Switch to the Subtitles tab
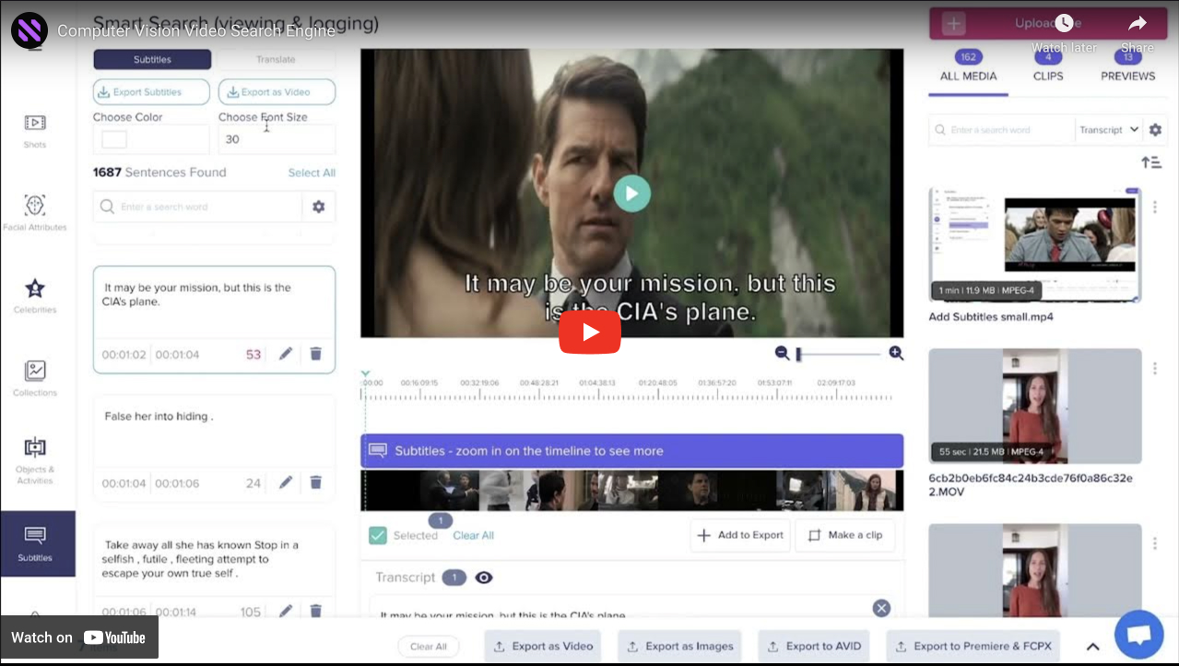 [152, 60]
